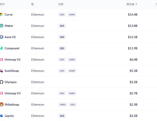Select the DEX tag in Uniswap V3 row
Image resolution: width=157 pixels, height=121 pixels.
pyautogui.click(x=62, y=93)
